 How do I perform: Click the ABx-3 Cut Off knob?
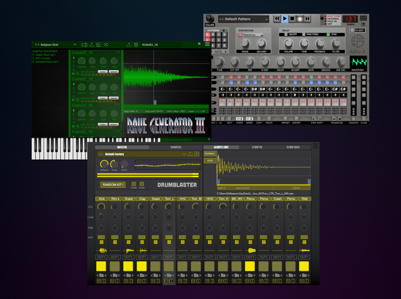tap(234, 62)
